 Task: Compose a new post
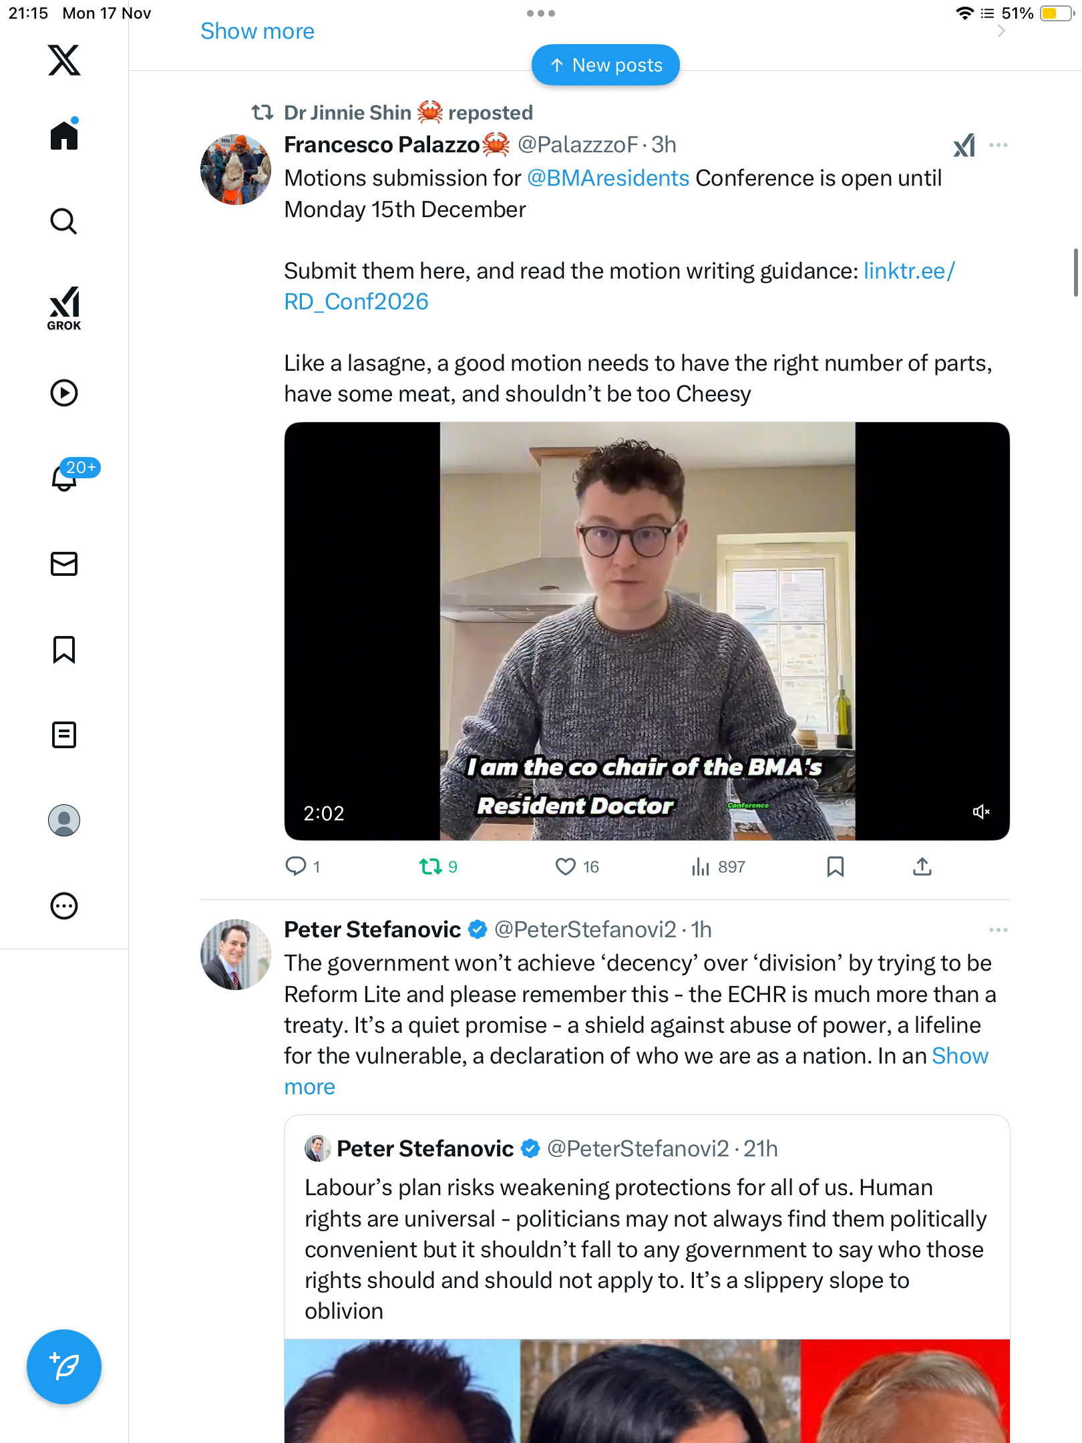pyautogui.click(x=64, y=1367)
